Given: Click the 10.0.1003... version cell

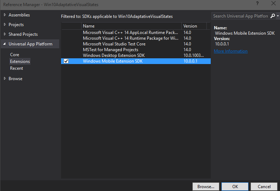Looking at the screenshot, I should [x=193, y=55].
